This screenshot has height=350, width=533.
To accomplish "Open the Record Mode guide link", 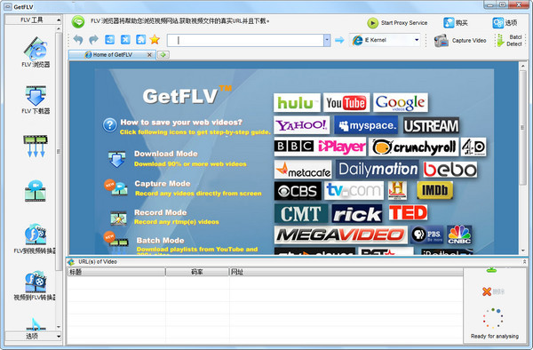I will tap(161, 212).
